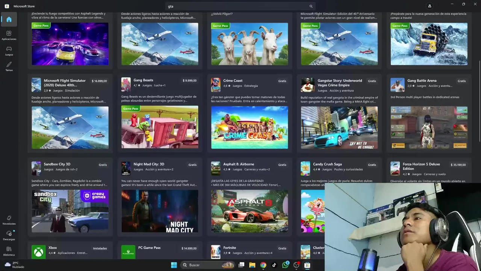Image resolution: width=481 pixels, height=271 pixels.
Task: Open the Sandbox City 3D title
Action: coord(57,164)
